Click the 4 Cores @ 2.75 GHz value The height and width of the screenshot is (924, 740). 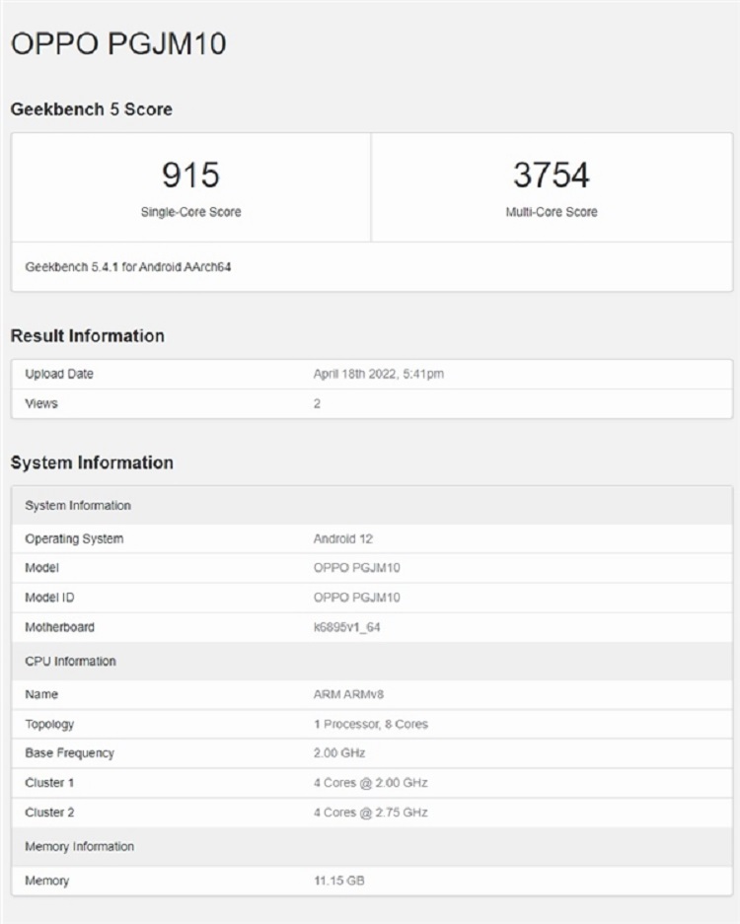tap(370, 812)
